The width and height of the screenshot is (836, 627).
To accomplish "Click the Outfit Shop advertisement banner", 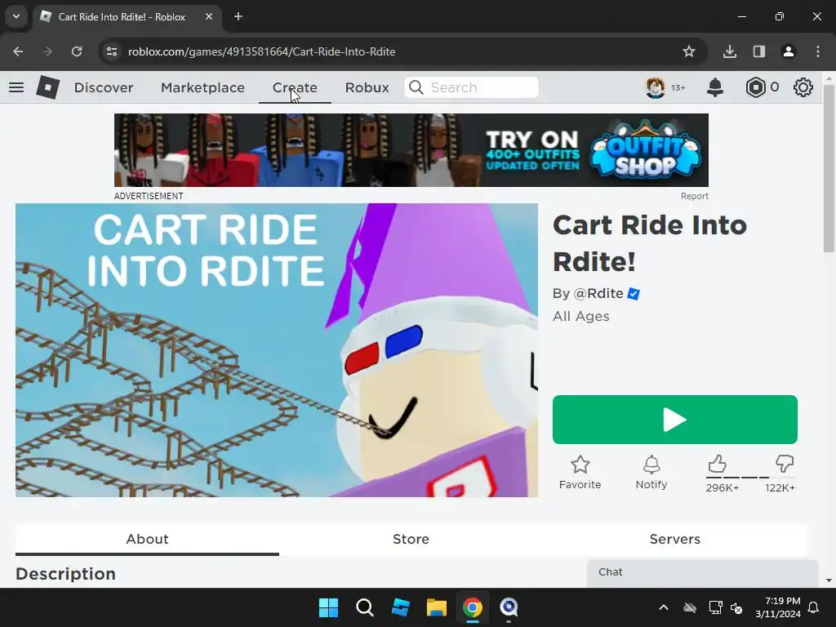I will click(x=411, y=150).
